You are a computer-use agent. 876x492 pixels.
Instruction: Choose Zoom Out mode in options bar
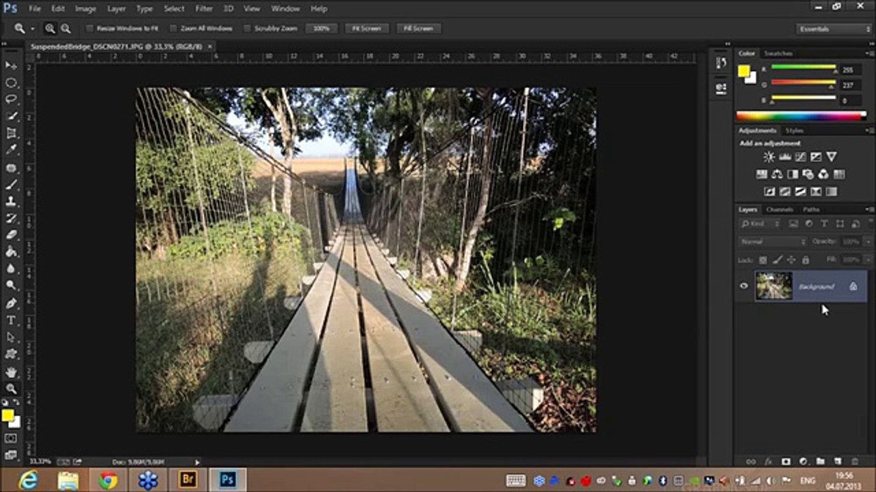[x=66, y=29]
